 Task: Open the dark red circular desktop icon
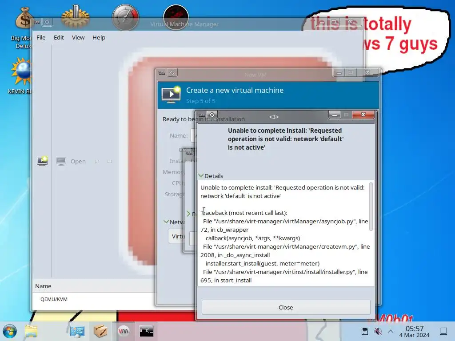pyautogui.click(x=176, y=17)
